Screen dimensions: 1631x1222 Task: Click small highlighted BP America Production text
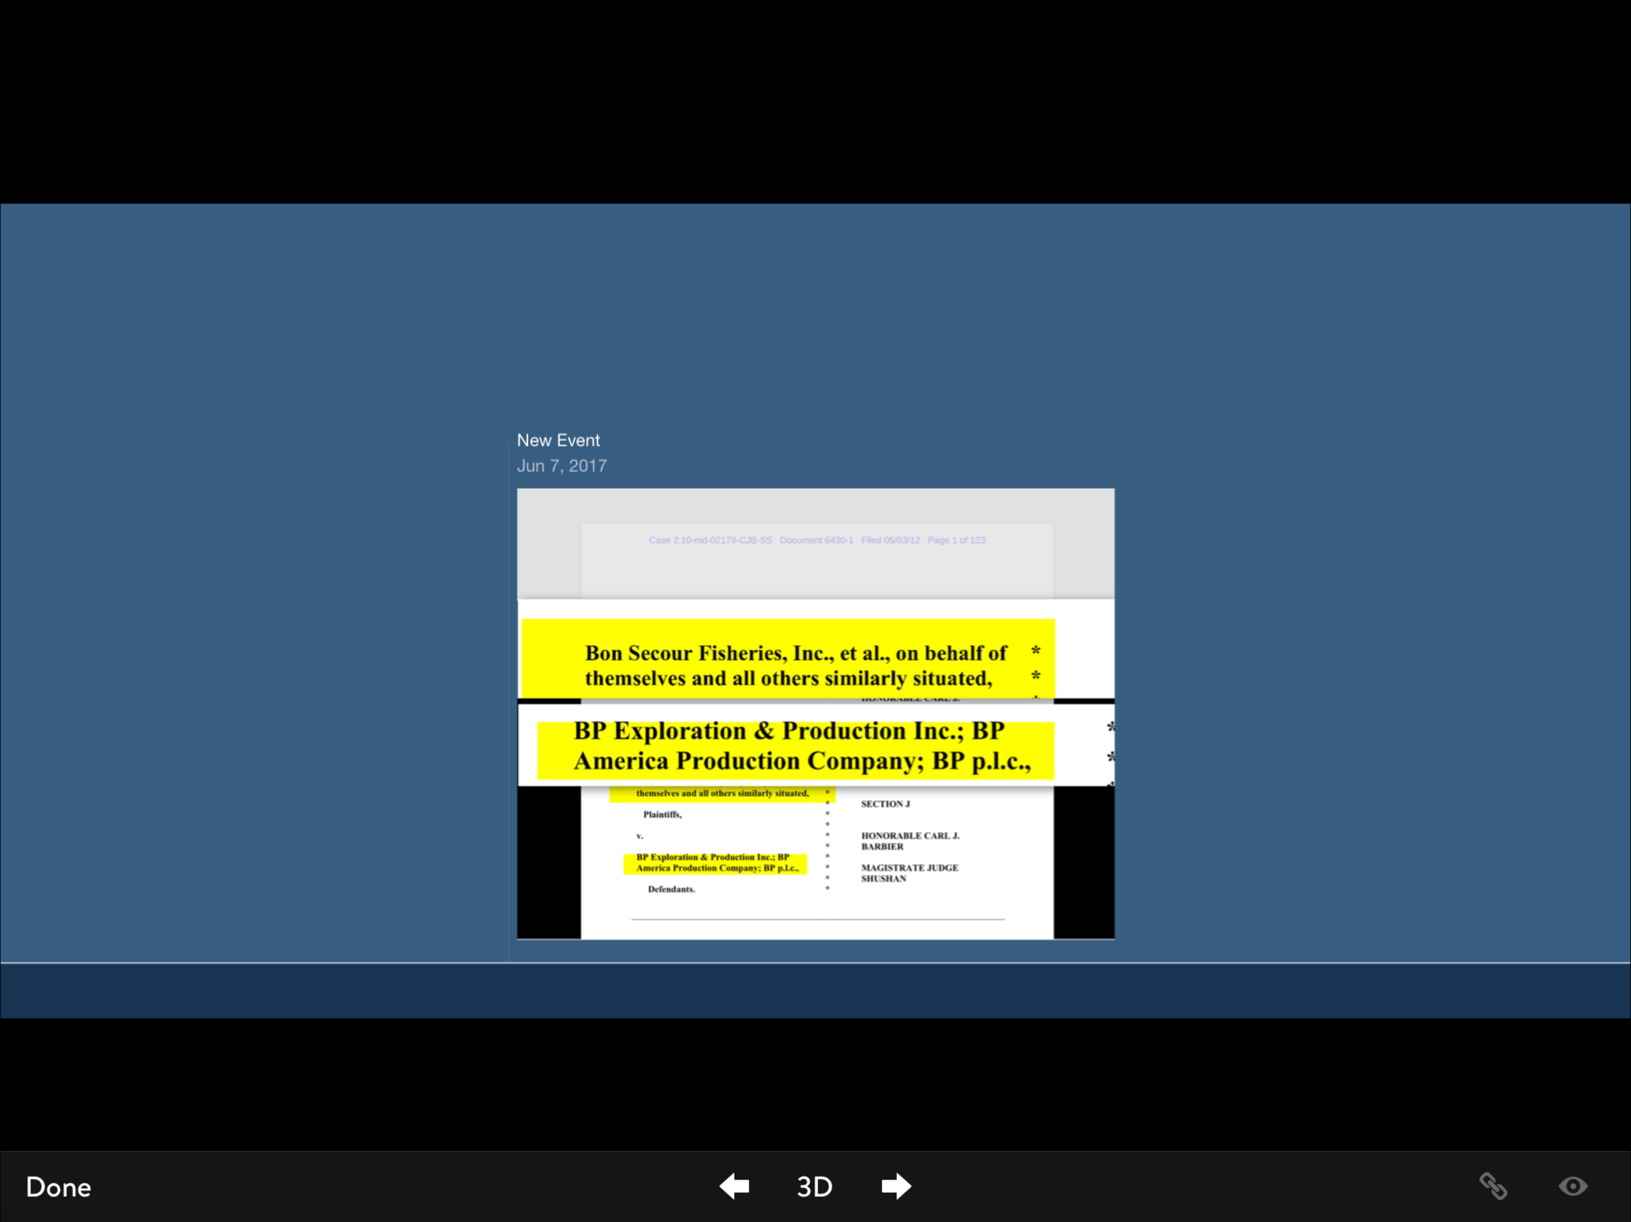(x=715, y=863)
